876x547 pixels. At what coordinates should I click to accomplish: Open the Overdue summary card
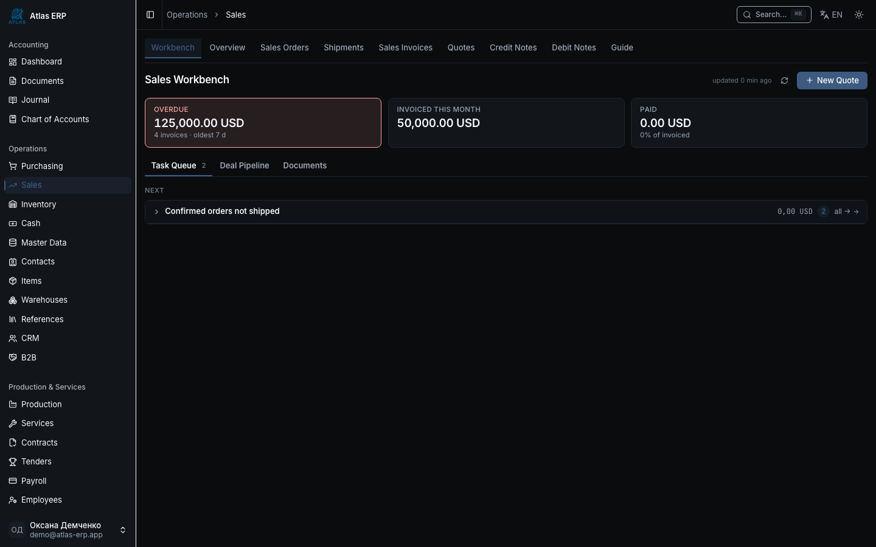(263, 123)
